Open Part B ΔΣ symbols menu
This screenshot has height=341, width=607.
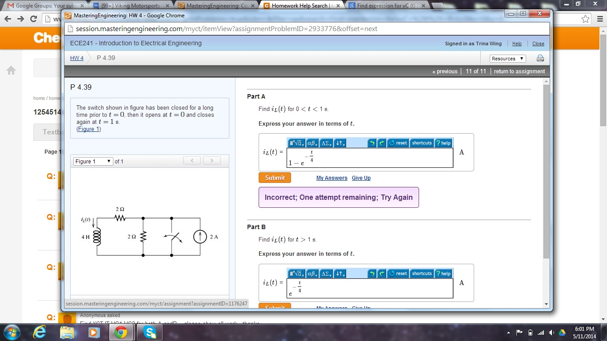point(326,274)
